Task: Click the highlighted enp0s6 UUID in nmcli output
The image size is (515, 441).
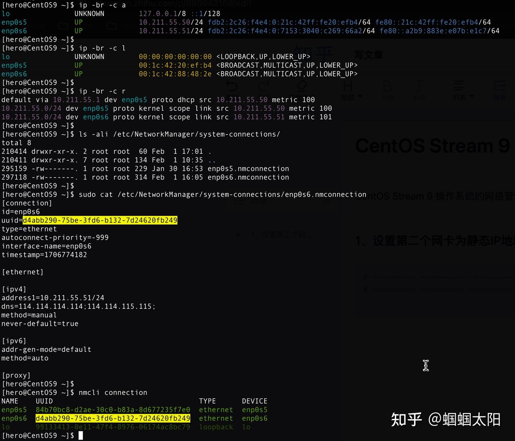Action: (113, 418)
